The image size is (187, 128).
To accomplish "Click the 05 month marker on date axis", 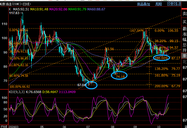I will point(42,127).
